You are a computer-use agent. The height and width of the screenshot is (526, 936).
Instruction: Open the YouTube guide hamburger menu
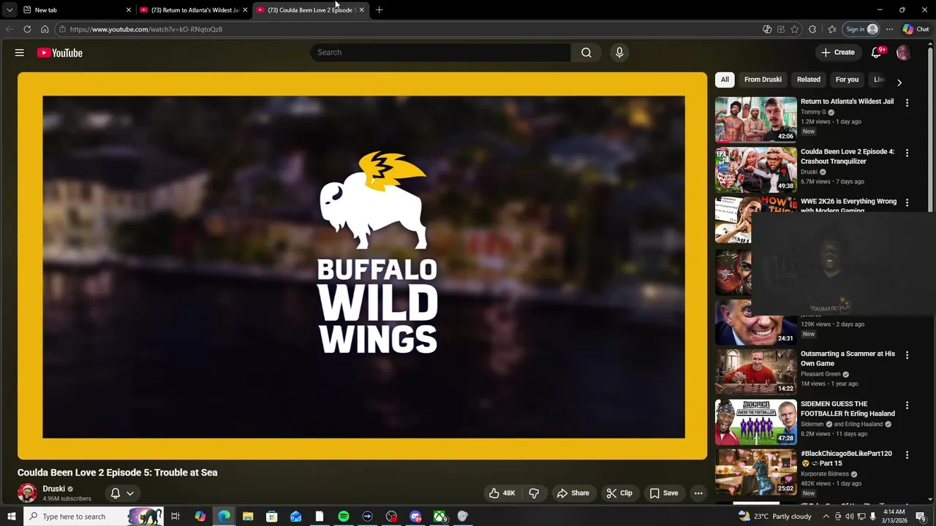pyautogui.click(x=20, y=53)
